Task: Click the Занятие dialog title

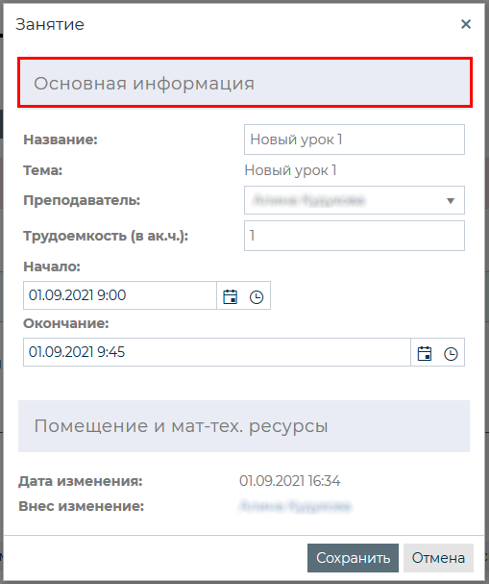Action: pos(50,25)
